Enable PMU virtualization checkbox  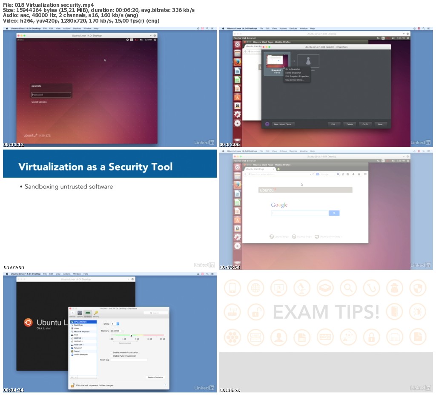112,356
